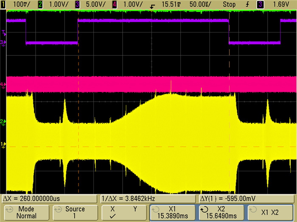This screenshot has width=297, height=222.
Task: Toggle the X Y cursor selection softkey
Action: (x=124, y=213)
